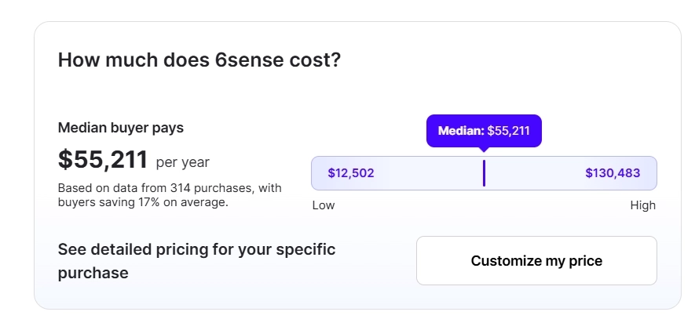Screen dimensions: 695x319
Task: Click the Based on data from 314 purchases line
Action: pos(170,188)
